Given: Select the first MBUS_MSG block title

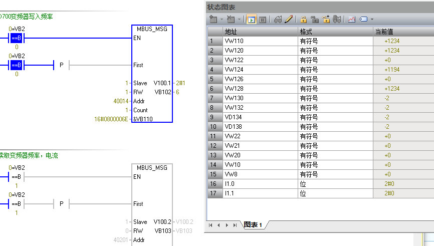Looking at the screenshot, I should coord(152,29).
